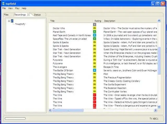167x124 pixels.
Task: Maximize the topfield window
Action: tap(158, 4)
